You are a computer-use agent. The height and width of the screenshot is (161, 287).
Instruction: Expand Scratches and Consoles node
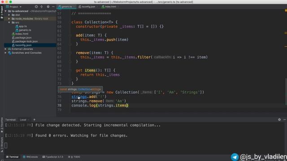[x=6, y=53]
